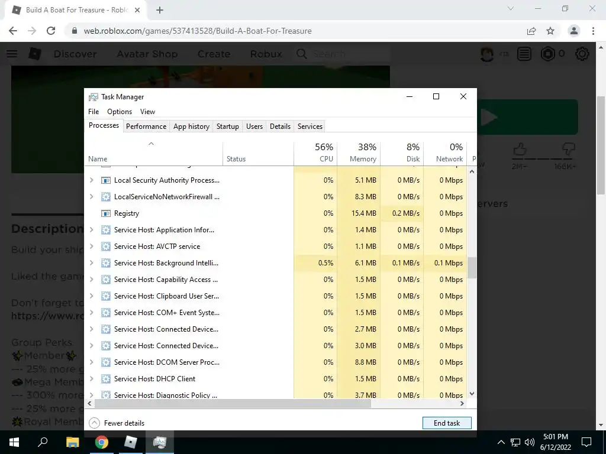The image size is (606, 454).
Task: Collapse with Fewer details arrow icon
Action: pos(94,423)
